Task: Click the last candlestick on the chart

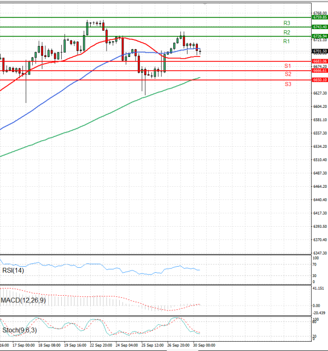Action: [201, 52]
